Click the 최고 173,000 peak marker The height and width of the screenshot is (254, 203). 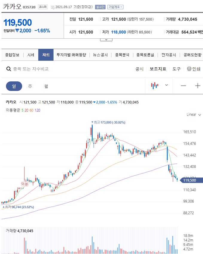tap(108, 122)
